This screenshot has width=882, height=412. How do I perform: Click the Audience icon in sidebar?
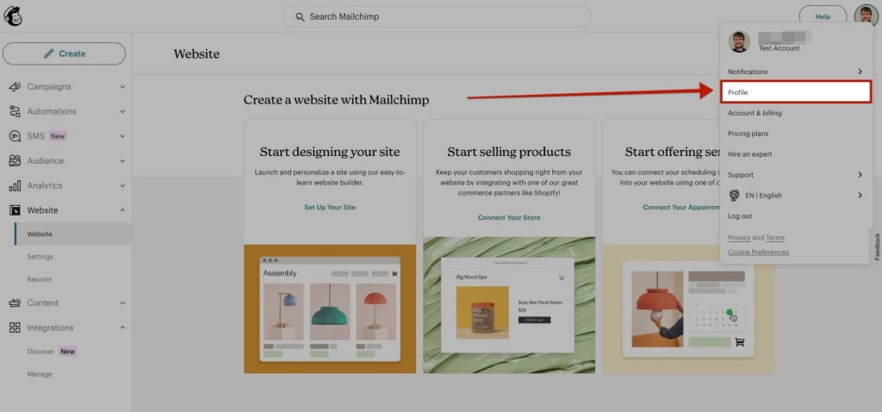pos(16,161)
